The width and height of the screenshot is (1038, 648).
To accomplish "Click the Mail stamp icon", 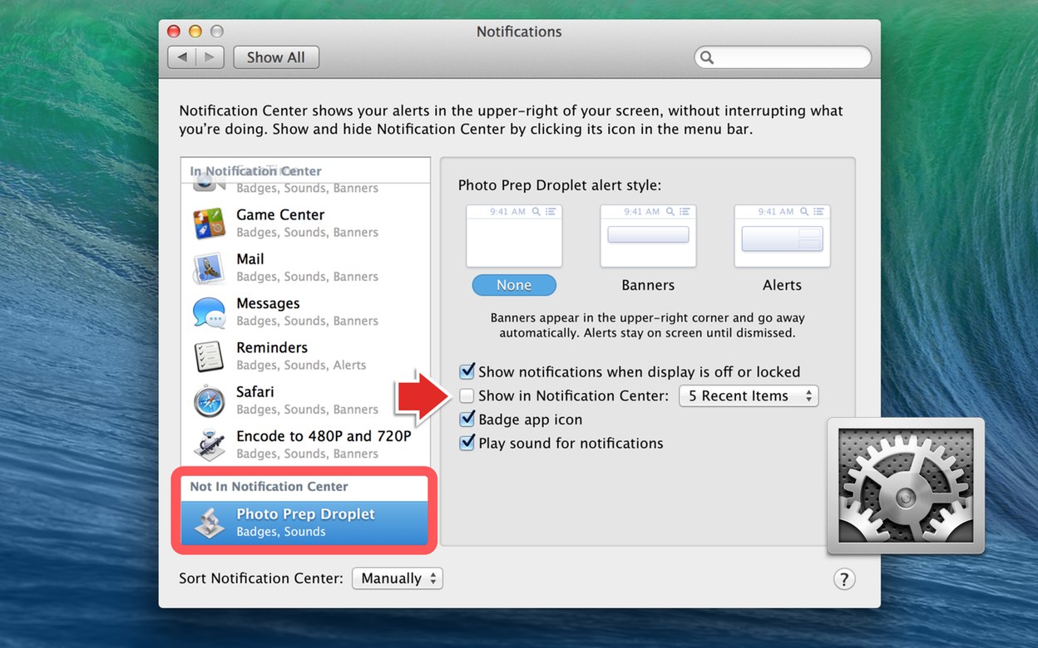I will (x=209, y=268).
